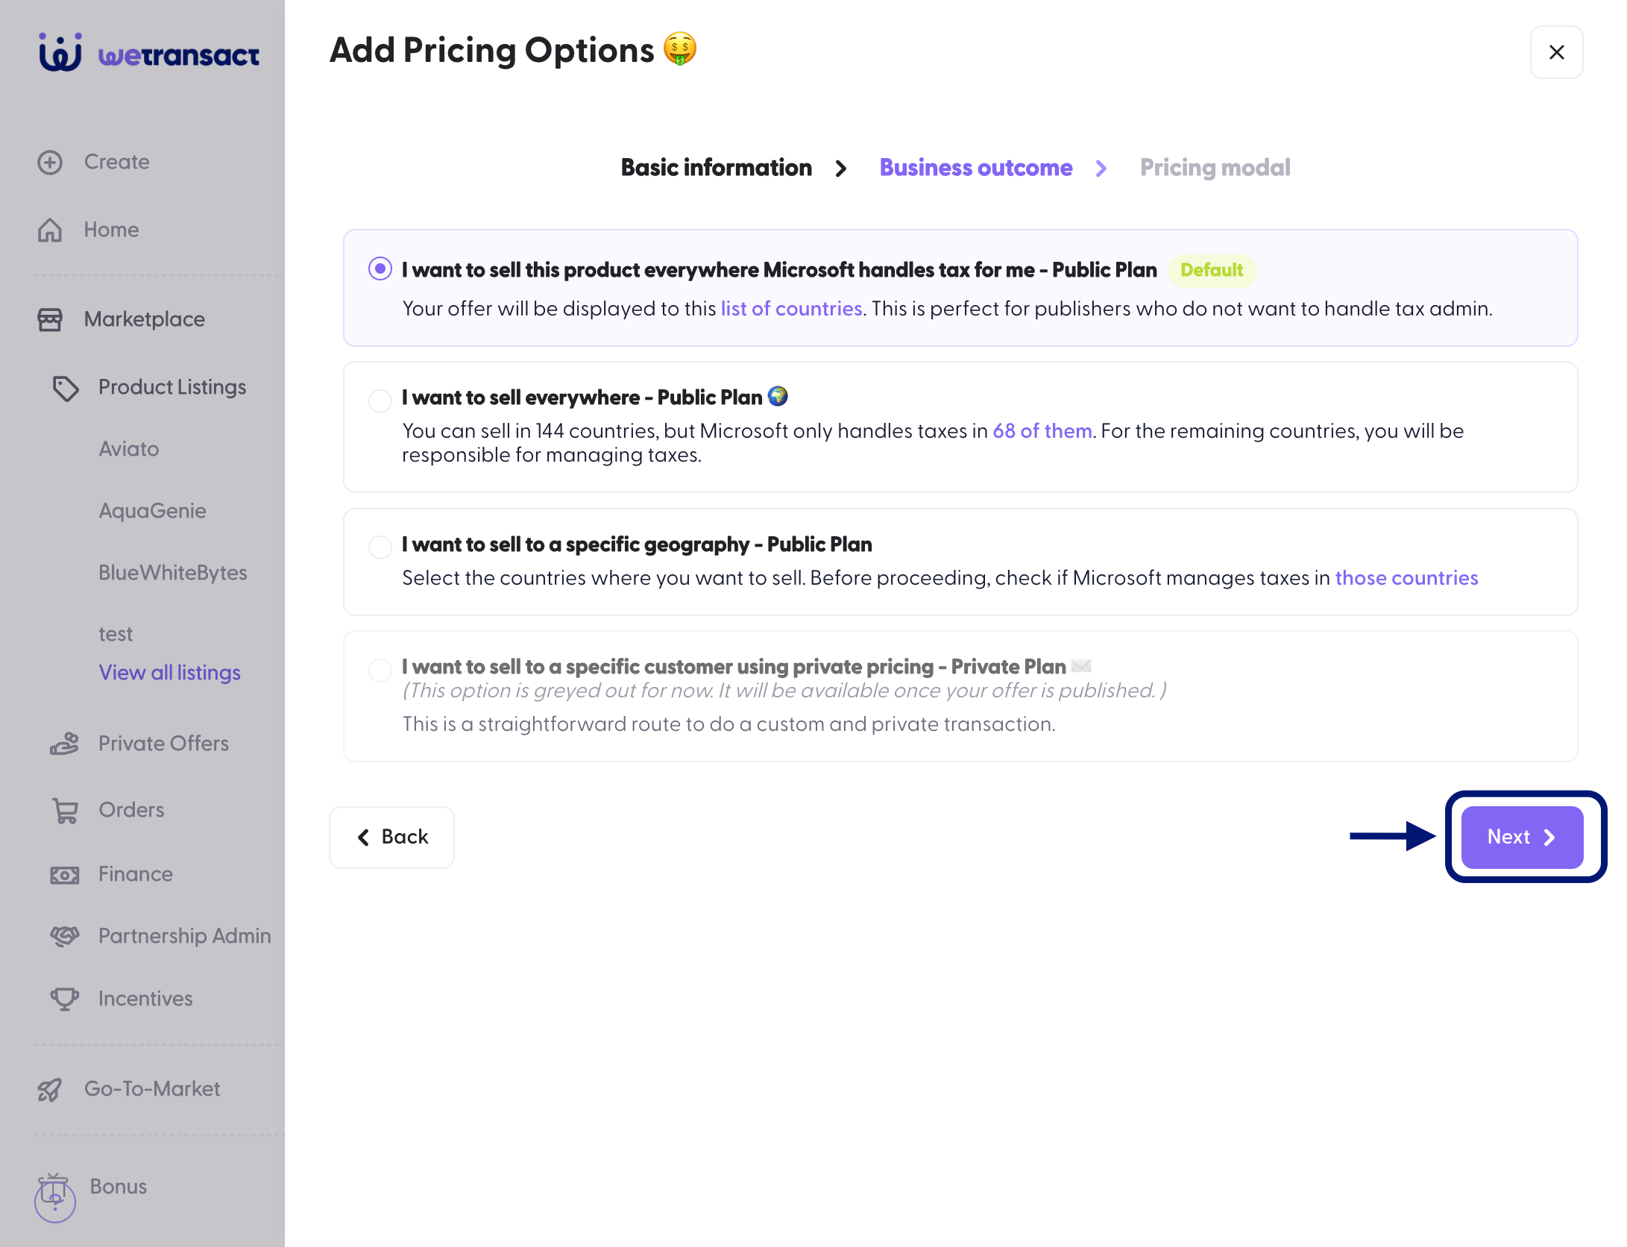Click the Home house icon
The height and width of the screenshot is (1247, 1627).
tap(50, 230)
